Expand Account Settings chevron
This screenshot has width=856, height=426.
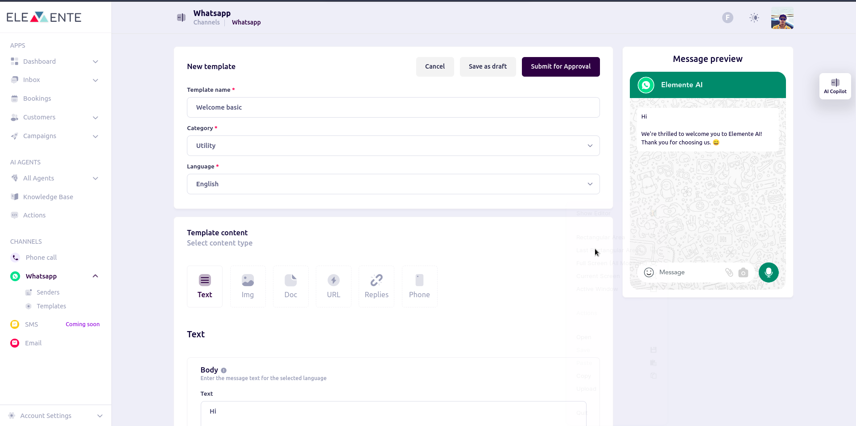click(100, 416)
